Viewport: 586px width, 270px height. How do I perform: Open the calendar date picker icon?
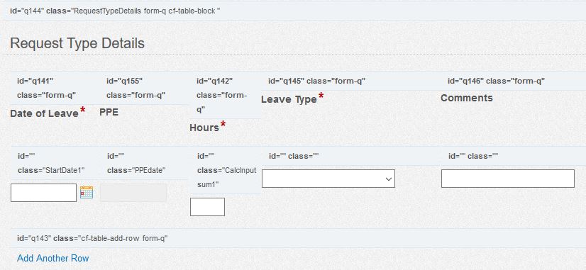tap(87, 192)
